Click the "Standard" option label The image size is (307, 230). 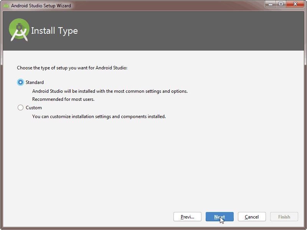pyautogui.click(x=35, y=82)
